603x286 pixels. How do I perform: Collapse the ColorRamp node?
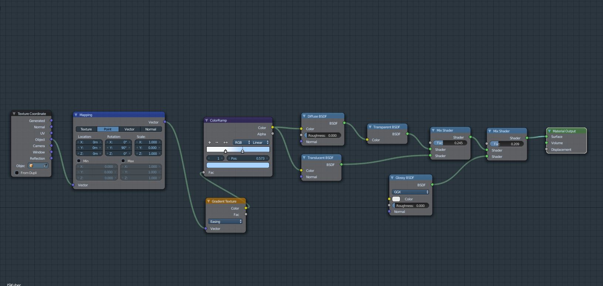click(206, 120)
